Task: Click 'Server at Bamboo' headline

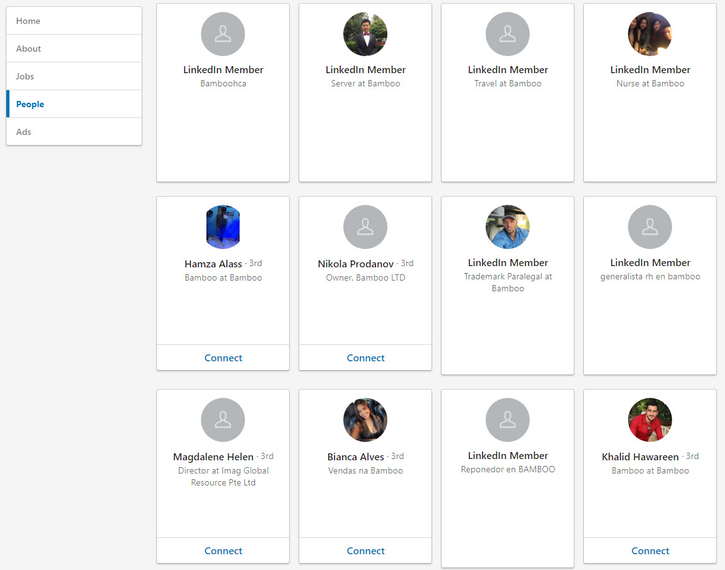Action: 365,84
